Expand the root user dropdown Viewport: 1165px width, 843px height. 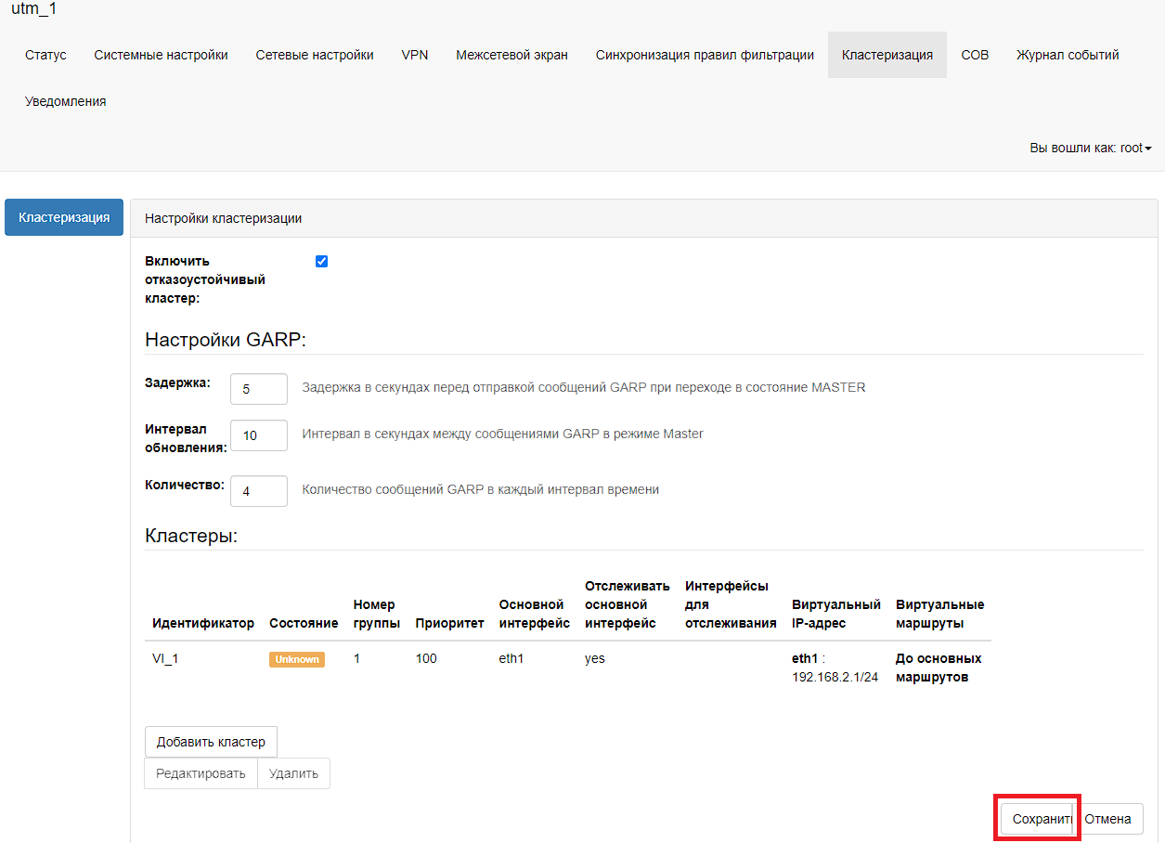[1090, 148]
